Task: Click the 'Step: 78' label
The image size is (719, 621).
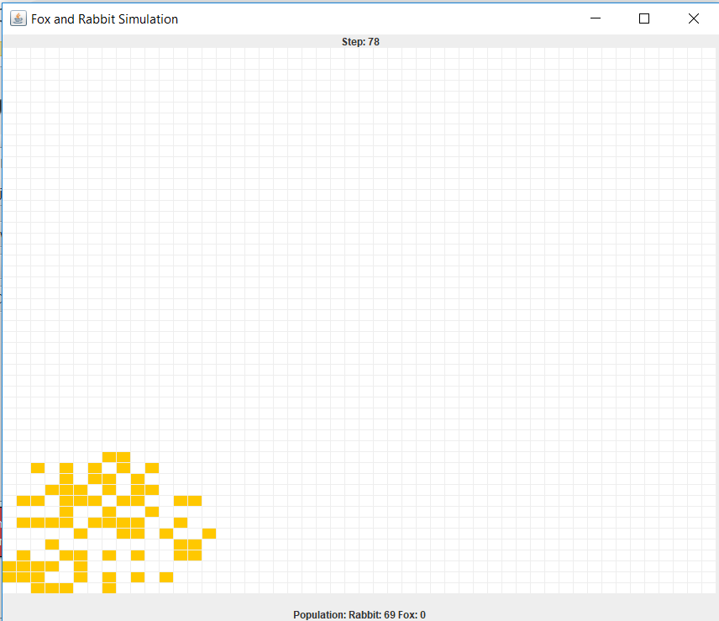Action: click(x=360, y=42)
